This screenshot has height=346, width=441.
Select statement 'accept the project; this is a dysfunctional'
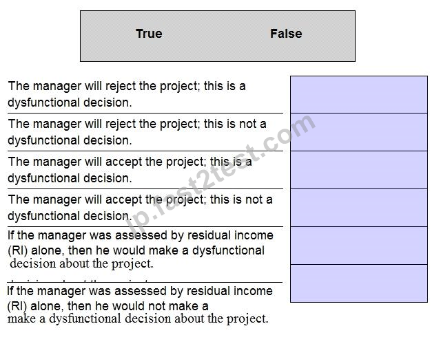130,170
